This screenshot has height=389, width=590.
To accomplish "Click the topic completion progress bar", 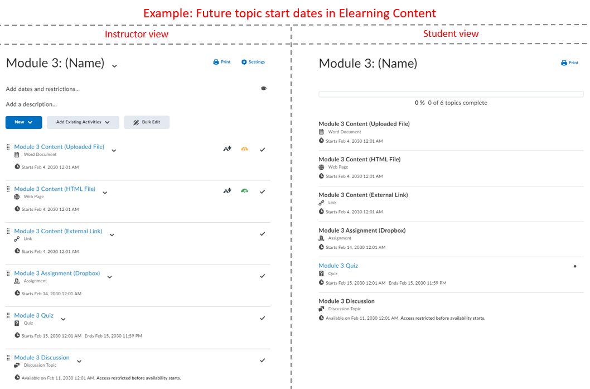I will coord(451,93).
